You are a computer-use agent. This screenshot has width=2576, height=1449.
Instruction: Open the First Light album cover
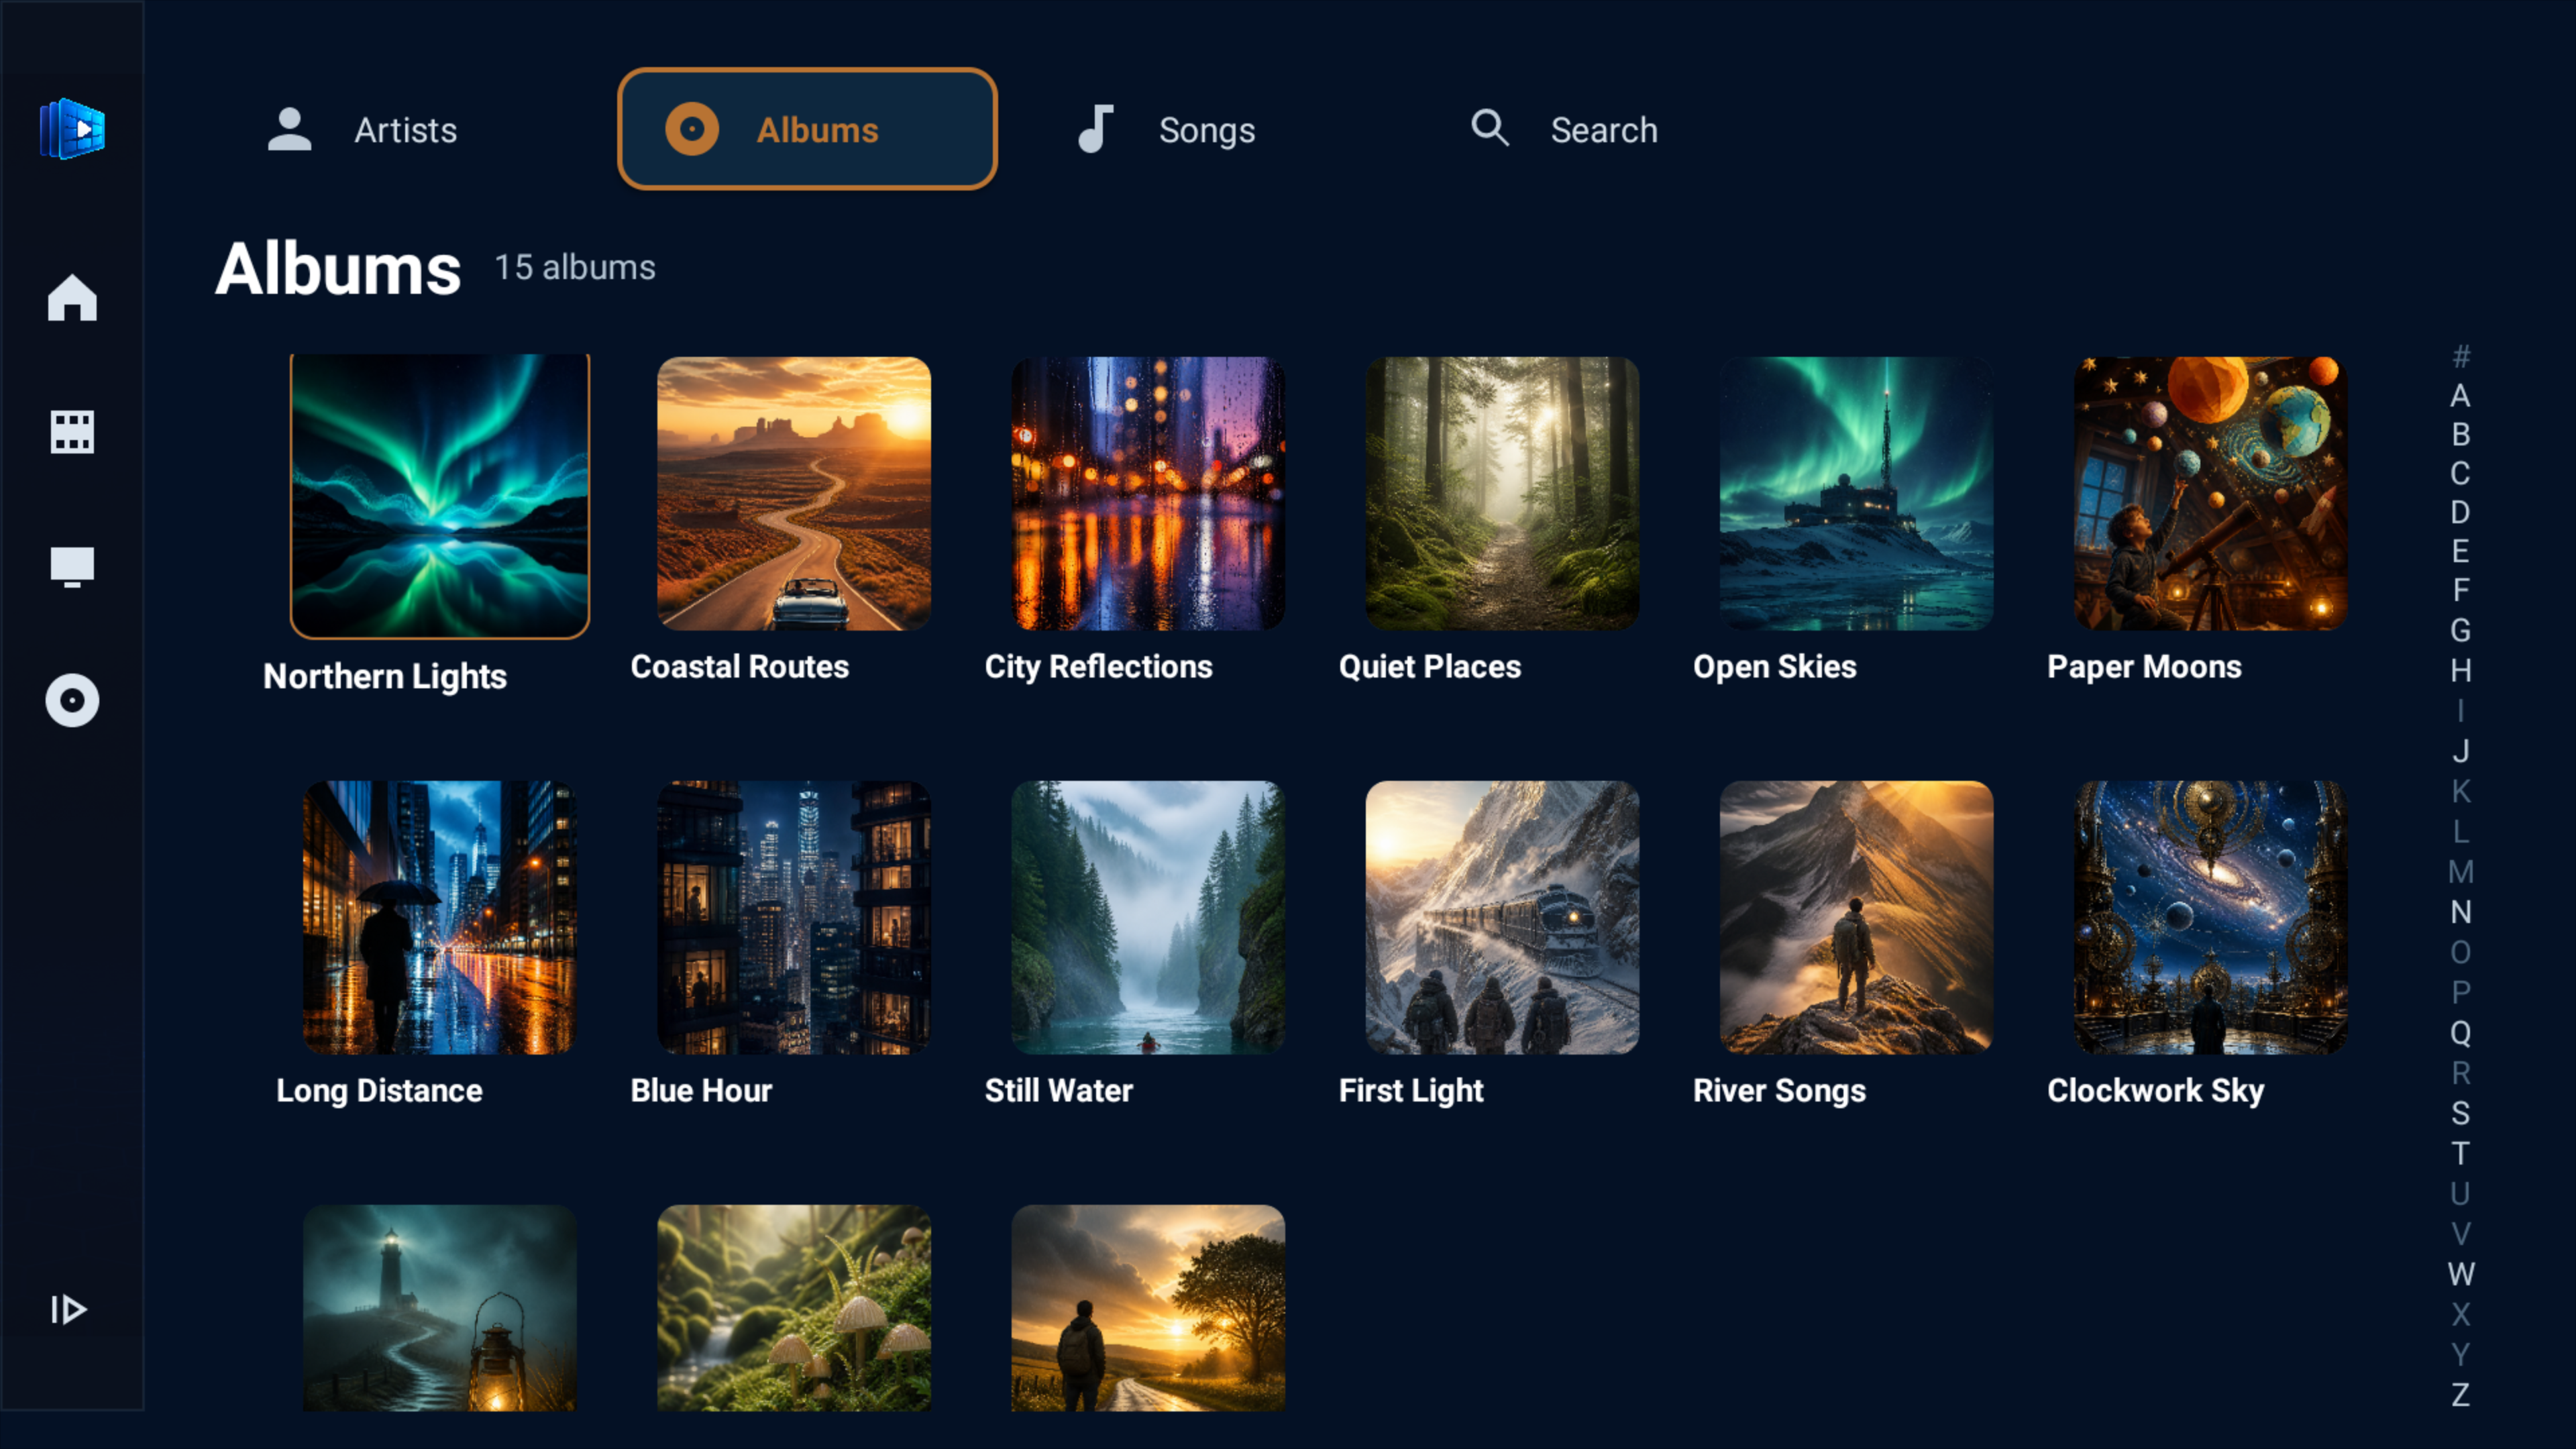pos(1502,918)
